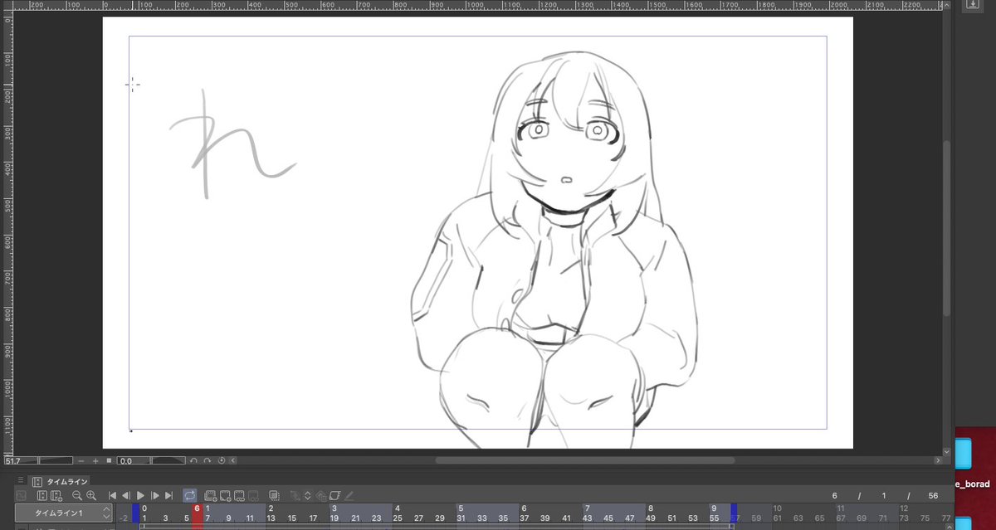The width and height of the screenshot is (996, 530).
Task: Jump to the last frame
Action: click(x=168, y=495)
